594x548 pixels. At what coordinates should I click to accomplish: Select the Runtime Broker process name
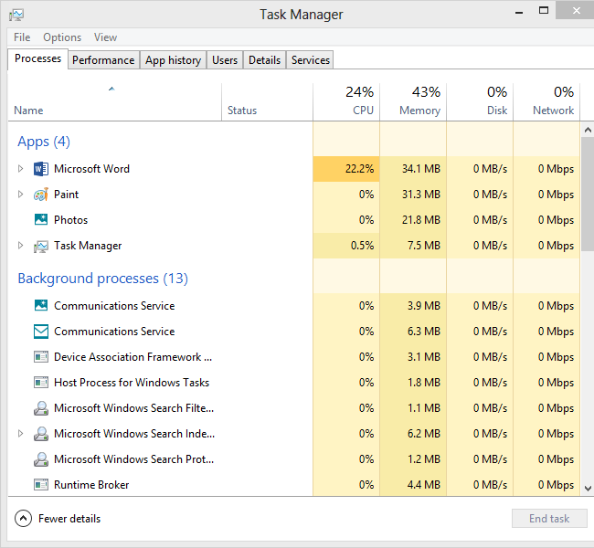coord(91,485)
